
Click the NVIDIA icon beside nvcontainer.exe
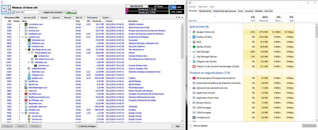click(26, 24)
